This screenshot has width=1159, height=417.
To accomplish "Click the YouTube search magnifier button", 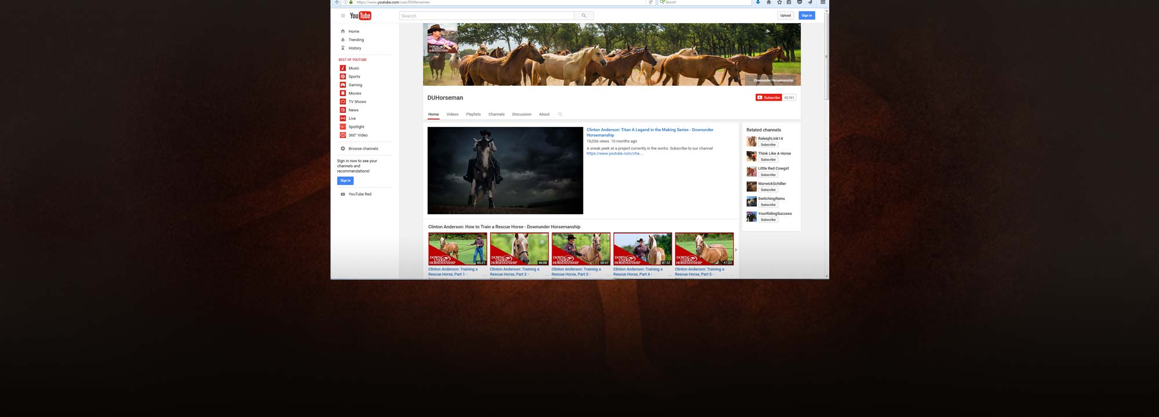I will 584,16.
